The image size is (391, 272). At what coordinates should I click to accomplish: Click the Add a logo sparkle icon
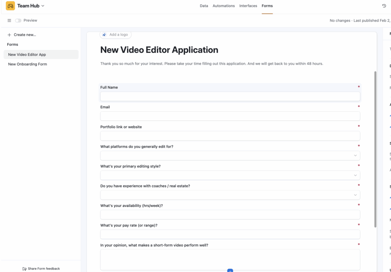(104, 35)
